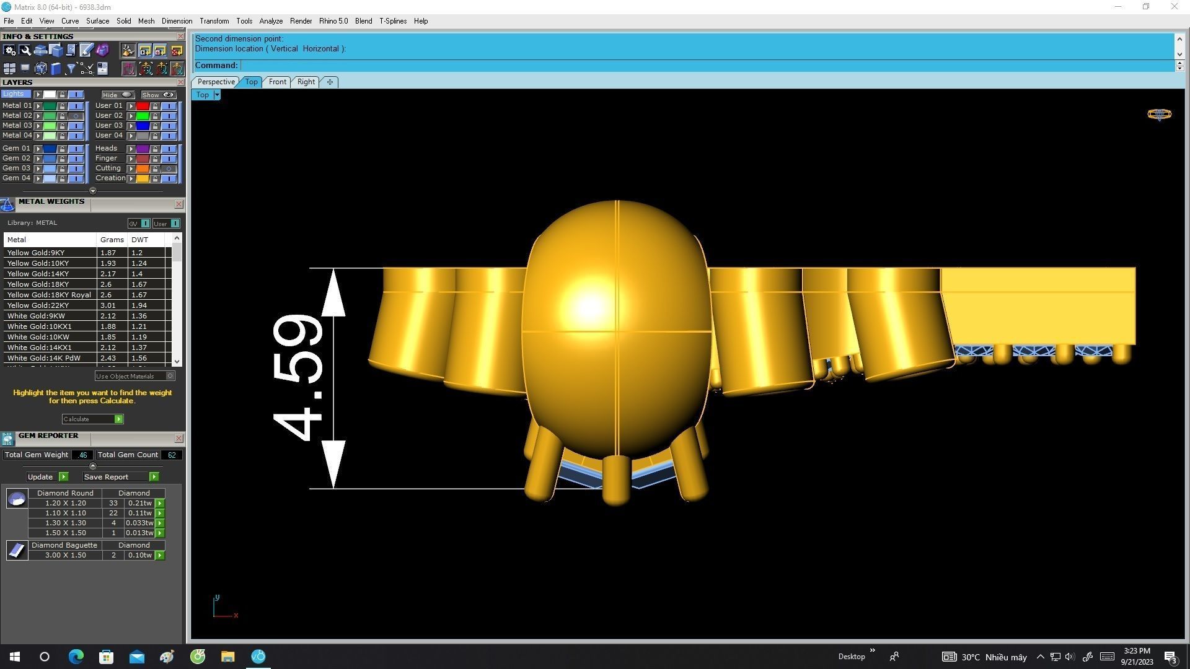Expand the Metal 01 layer arrow
Image resolution: width=1190 pixels, height=669 pixels.
click(x=38, y=106)
